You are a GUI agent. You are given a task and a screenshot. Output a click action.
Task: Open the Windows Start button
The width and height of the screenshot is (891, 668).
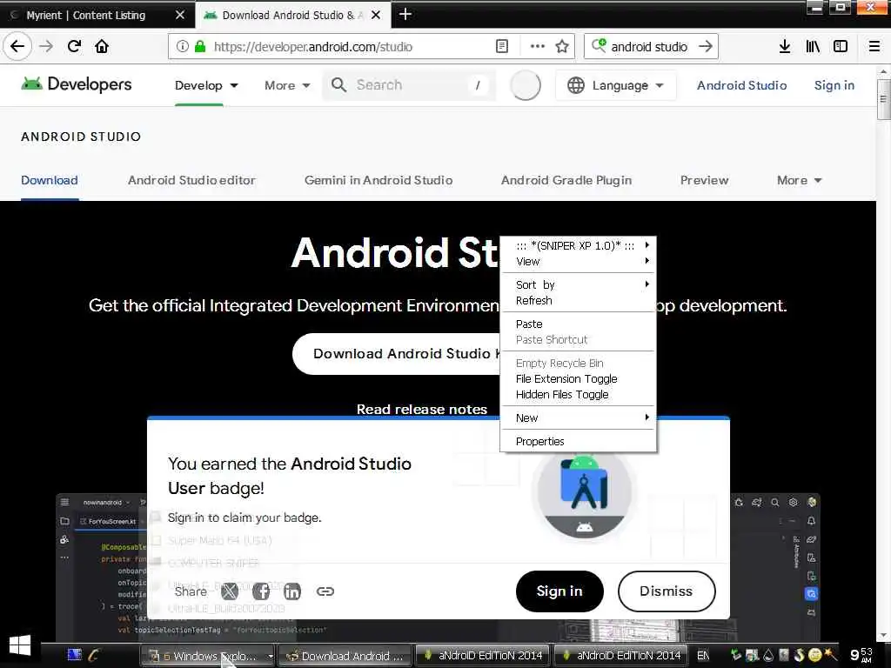click(20, 646)
